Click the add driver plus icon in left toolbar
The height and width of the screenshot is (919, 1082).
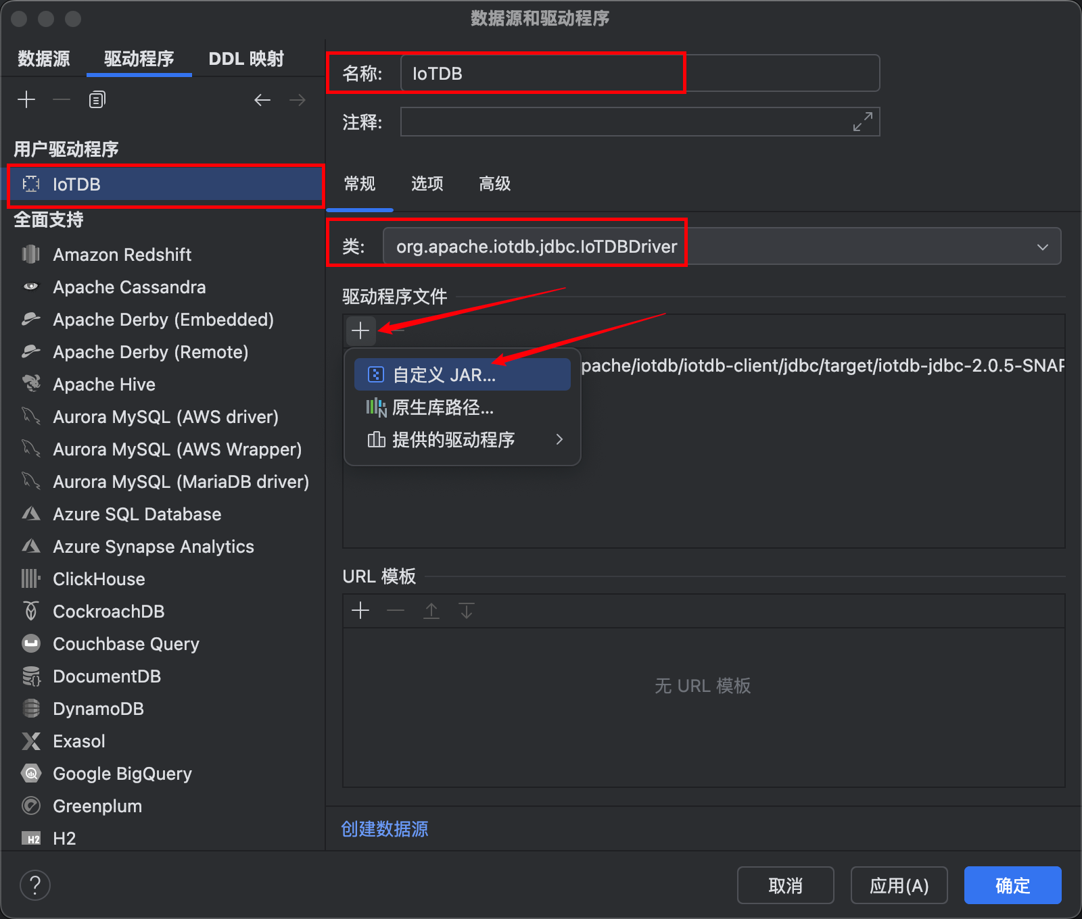click(26, 100)
